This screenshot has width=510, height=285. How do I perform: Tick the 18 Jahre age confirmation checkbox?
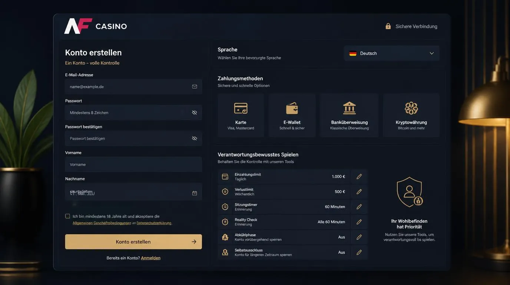pyautogui.click(x=67, y=216)
